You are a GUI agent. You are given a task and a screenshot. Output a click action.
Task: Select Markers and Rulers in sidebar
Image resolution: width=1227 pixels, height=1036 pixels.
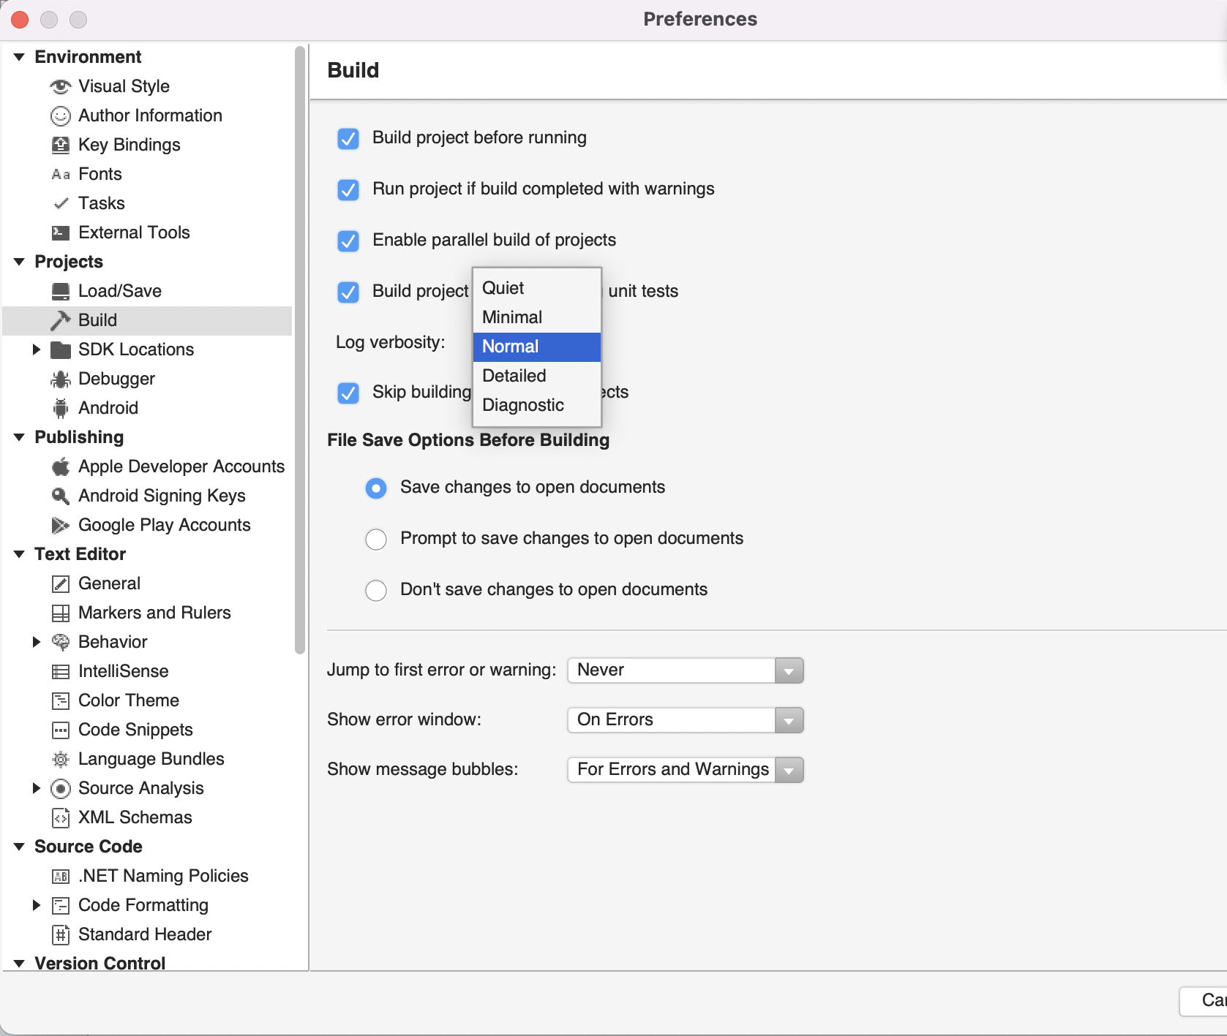(154, 613)
